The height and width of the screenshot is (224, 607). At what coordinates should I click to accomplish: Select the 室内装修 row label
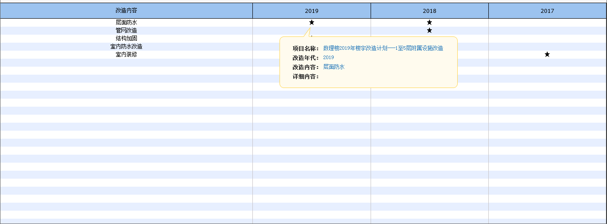126,54
